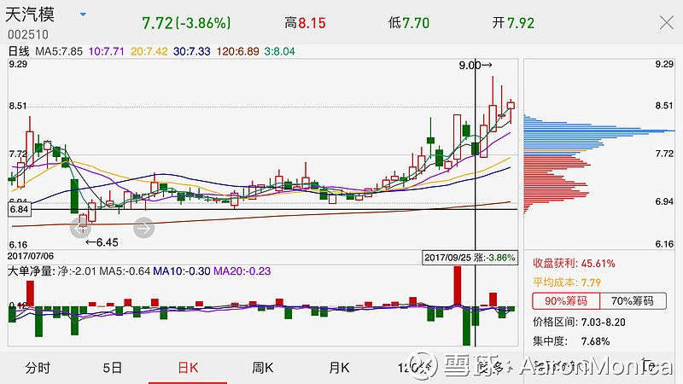Viewport: 683px width, 384px height.
Task: Expand the dropdown arrow beside 天汽模
Action: 83,15
